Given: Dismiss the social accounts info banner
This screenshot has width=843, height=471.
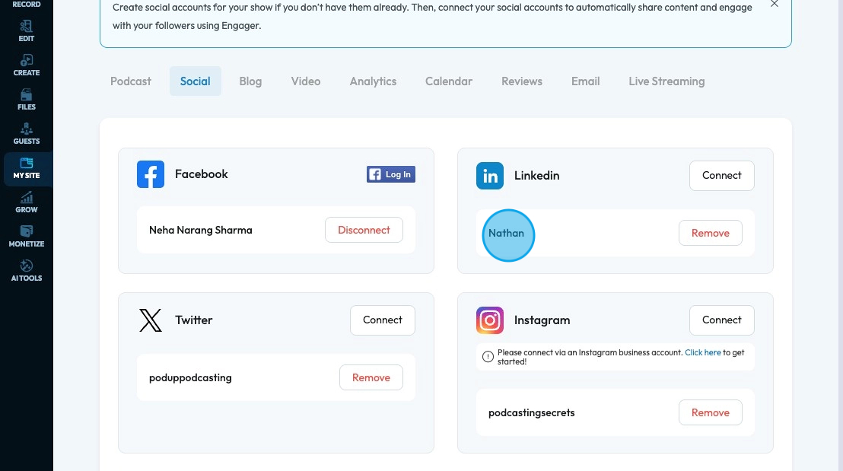Looking at the screenshot, I should [775, 4].
